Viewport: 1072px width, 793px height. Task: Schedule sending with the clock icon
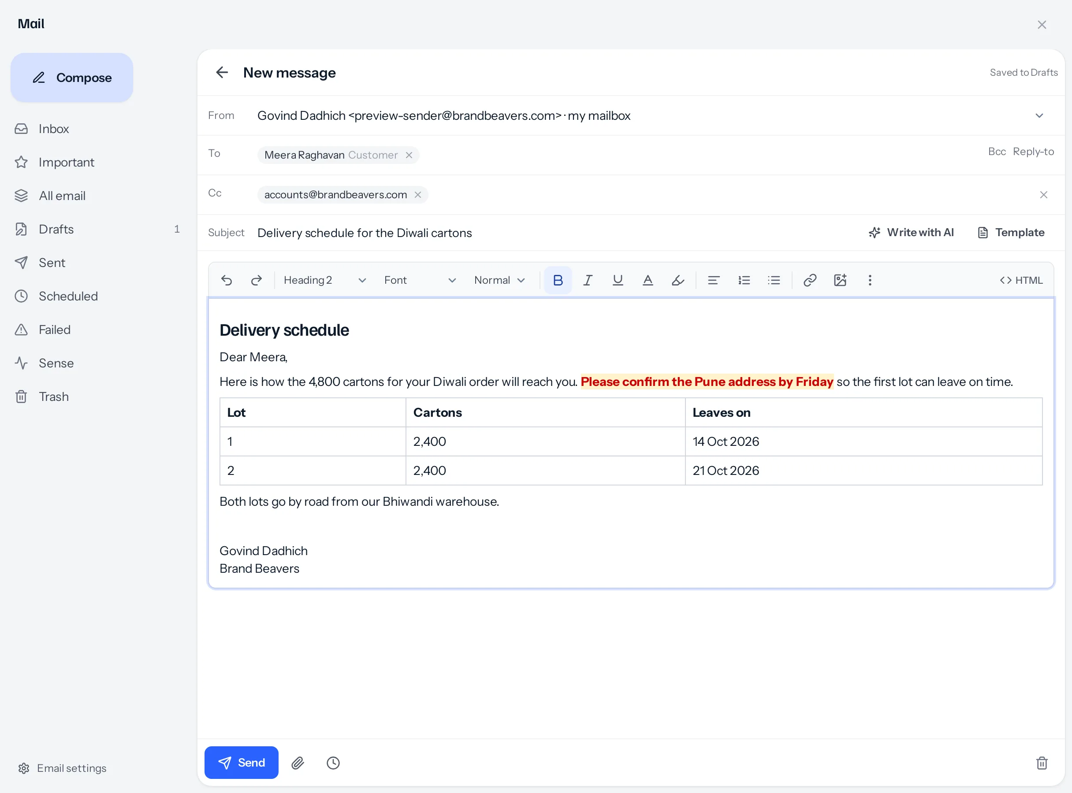[x=333, y=763]
